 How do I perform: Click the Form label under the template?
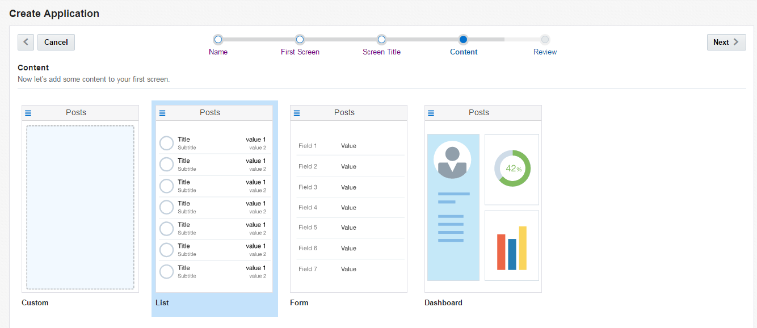[299, 302]
